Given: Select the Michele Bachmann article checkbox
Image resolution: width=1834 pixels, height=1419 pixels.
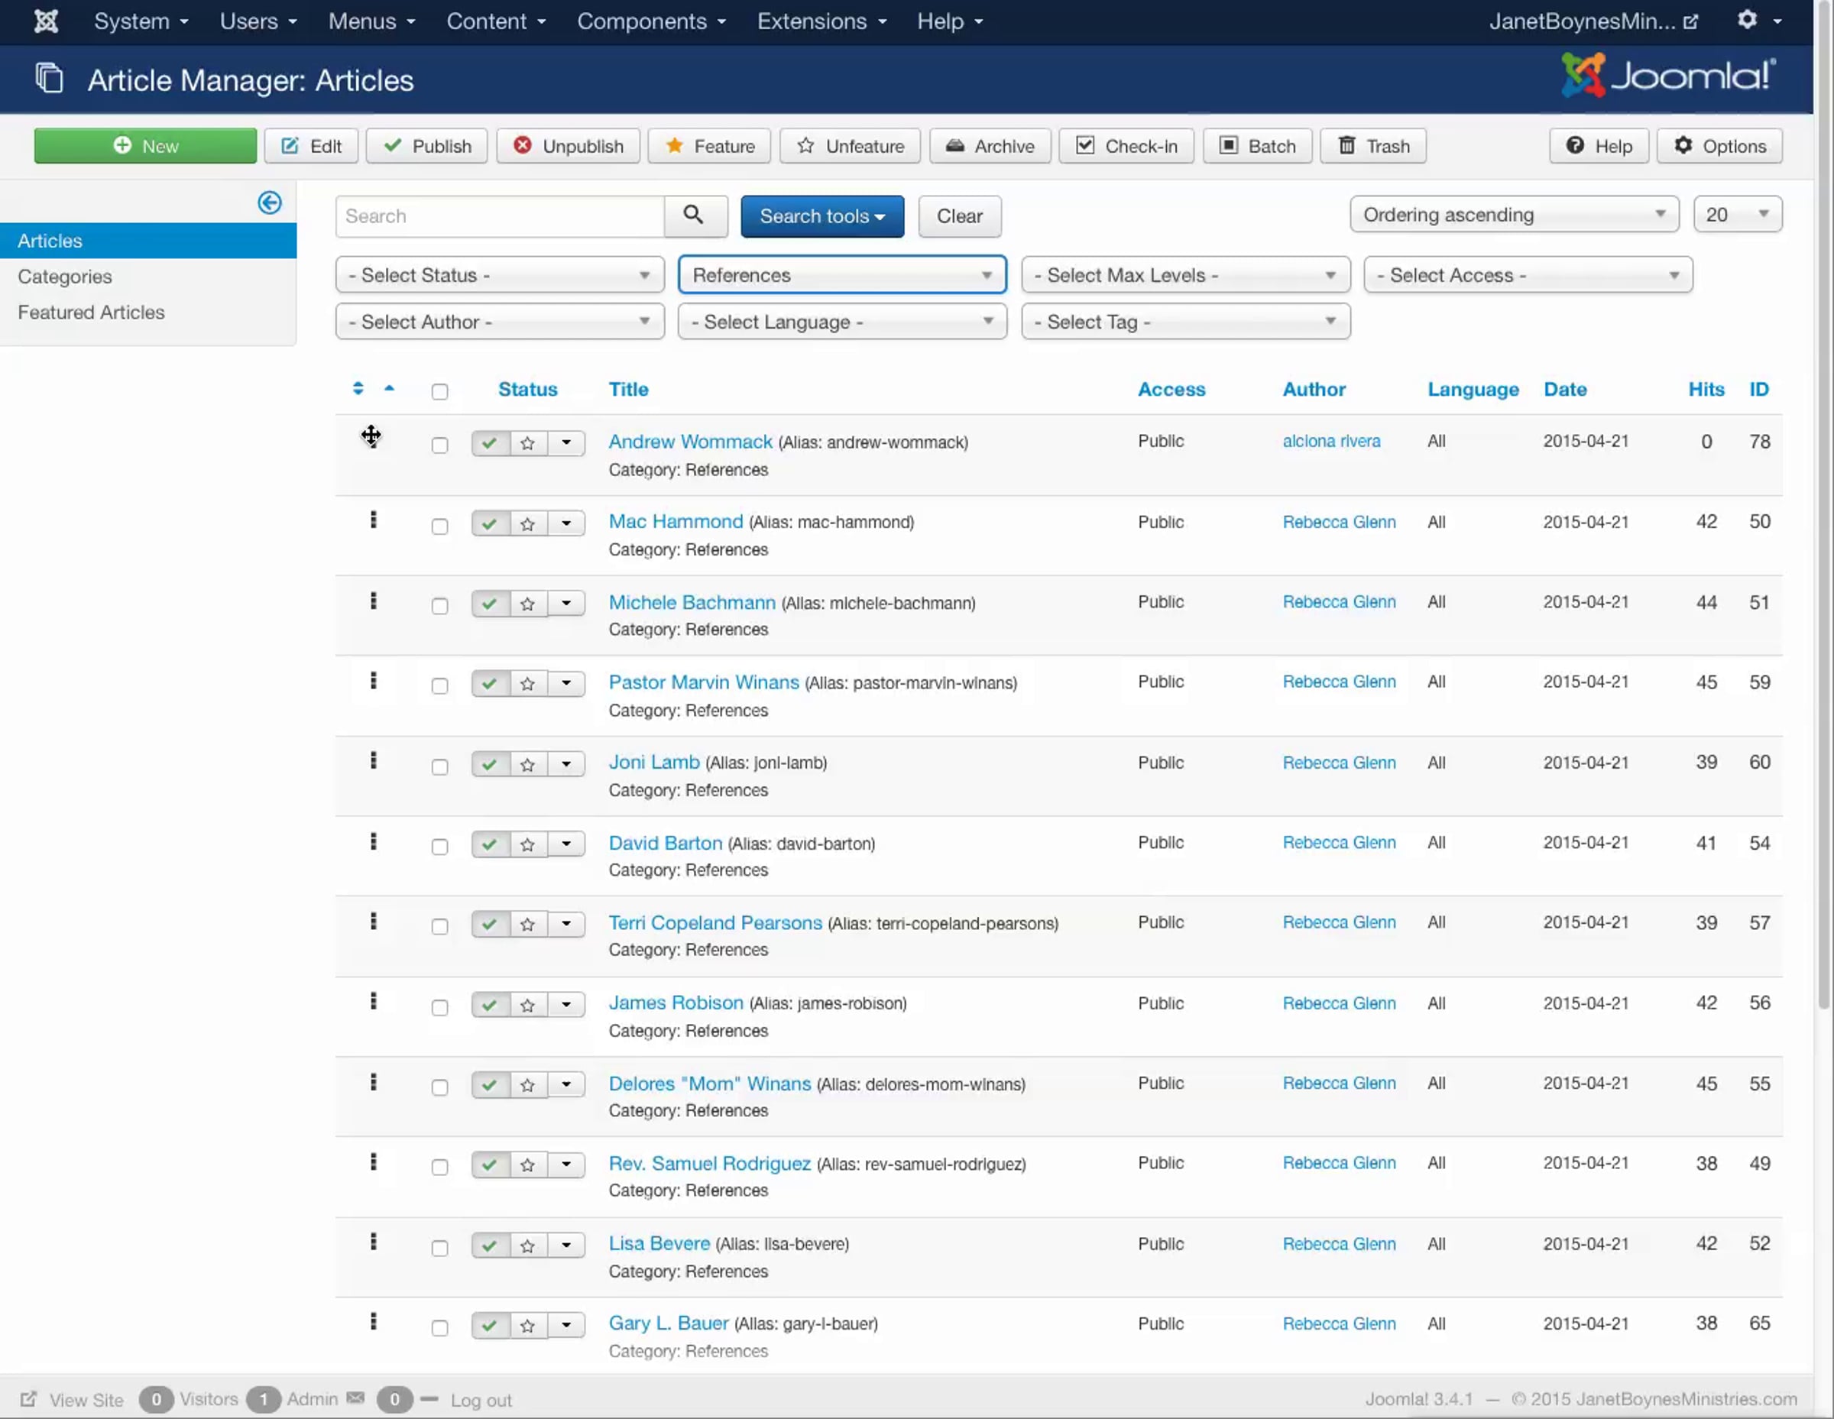Looking at the screenshot, I should 440,606.
